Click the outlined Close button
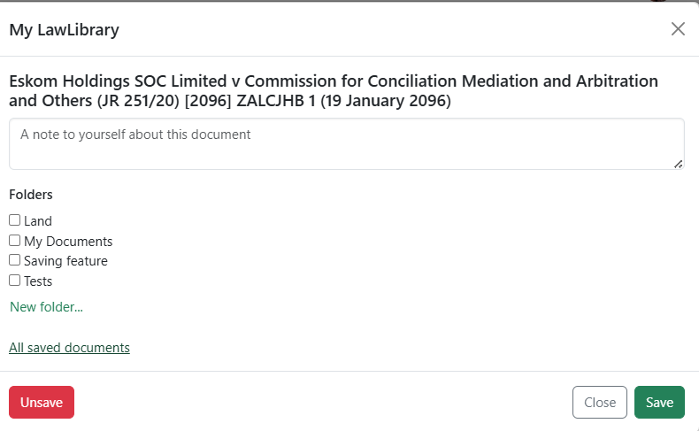Image resolution: width=699 pixels, height=431 pixels. pyautogui.click(x=600, y=402)
